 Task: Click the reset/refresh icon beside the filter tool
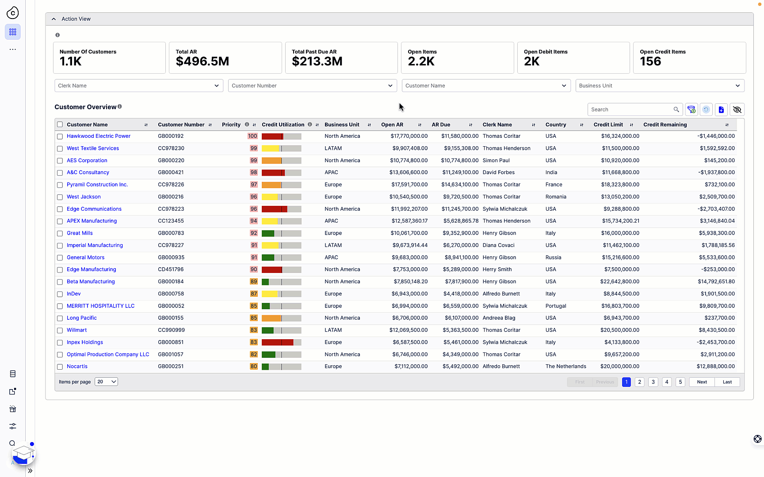pyautogui.click(x=706, y=110)
